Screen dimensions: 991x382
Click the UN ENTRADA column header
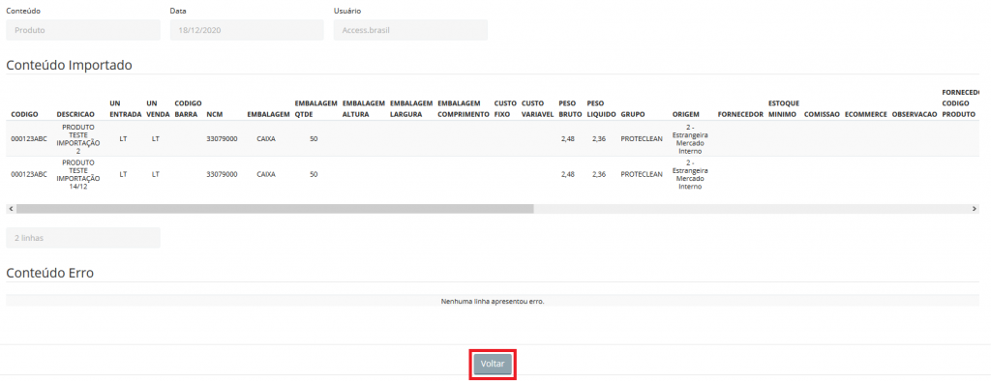pos(125,108)
